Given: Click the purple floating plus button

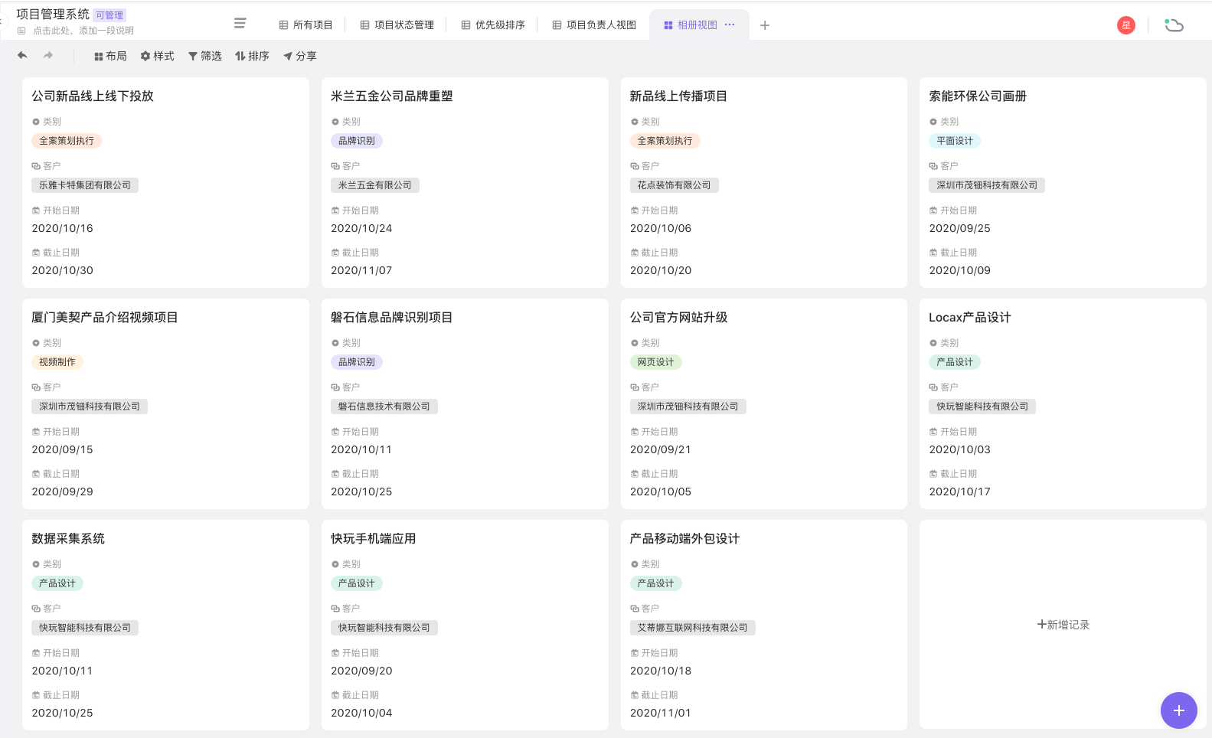Looking at the screenshot, I should tap(1178, 710).
